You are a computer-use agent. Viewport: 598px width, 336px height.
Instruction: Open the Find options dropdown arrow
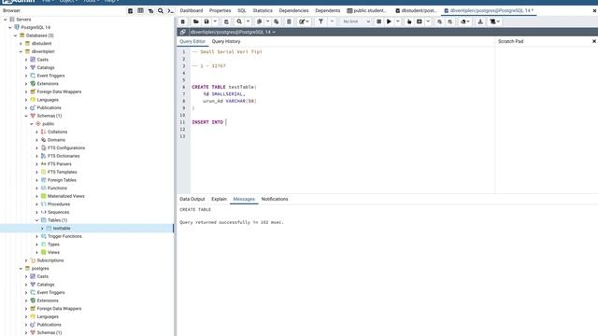tap(248, 21)
